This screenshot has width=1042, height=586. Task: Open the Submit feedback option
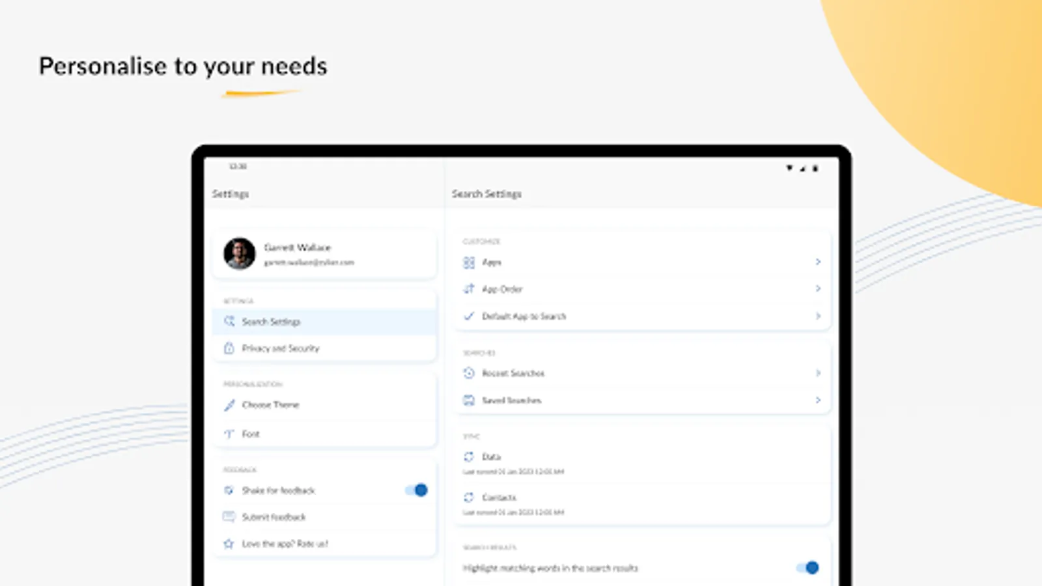pos(324,517)
